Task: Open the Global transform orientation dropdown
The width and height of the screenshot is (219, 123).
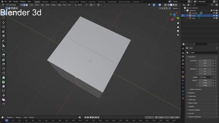Action: pyautogui.click(x=79, y=5)
